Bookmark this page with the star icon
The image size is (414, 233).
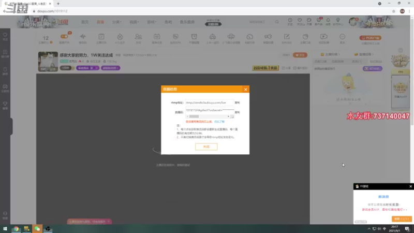point(394,11)
